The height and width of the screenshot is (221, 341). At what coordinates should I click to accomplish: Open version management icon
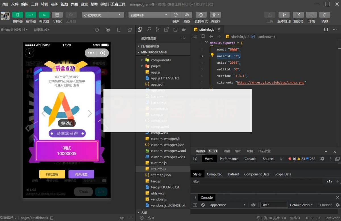click(x=284, y=15)
